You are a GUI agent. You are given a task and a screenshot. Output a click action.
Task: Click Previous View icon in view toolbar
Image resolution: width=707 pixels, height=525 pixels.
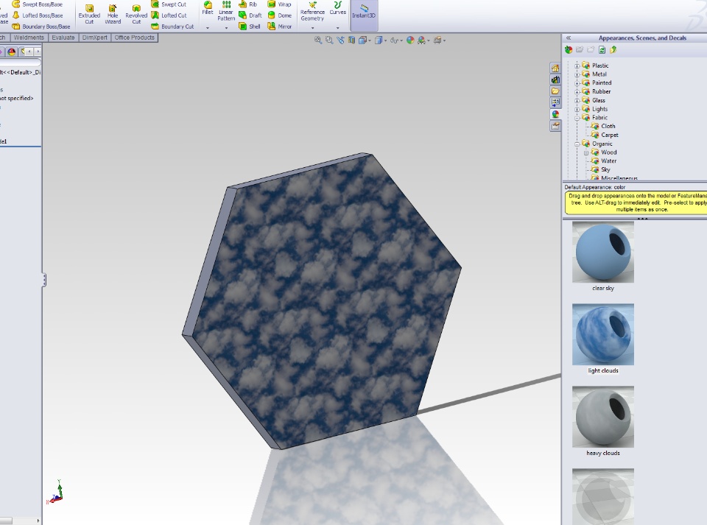click(340, 40)
